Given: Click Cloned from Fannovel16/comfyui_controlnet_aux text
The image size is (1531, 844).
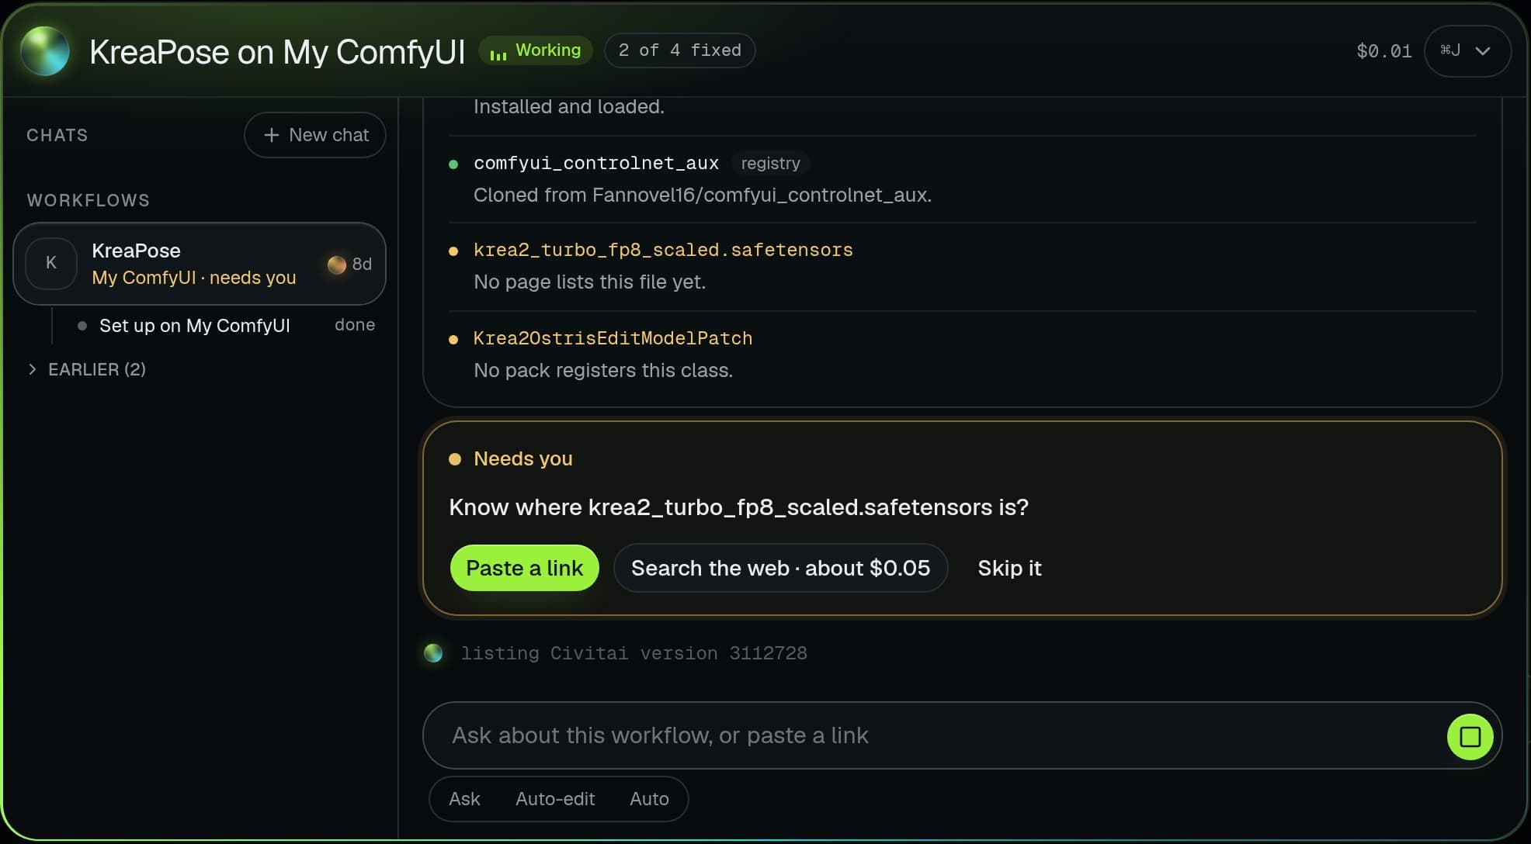Looking at the screenshot, I should tap(702, 195).
